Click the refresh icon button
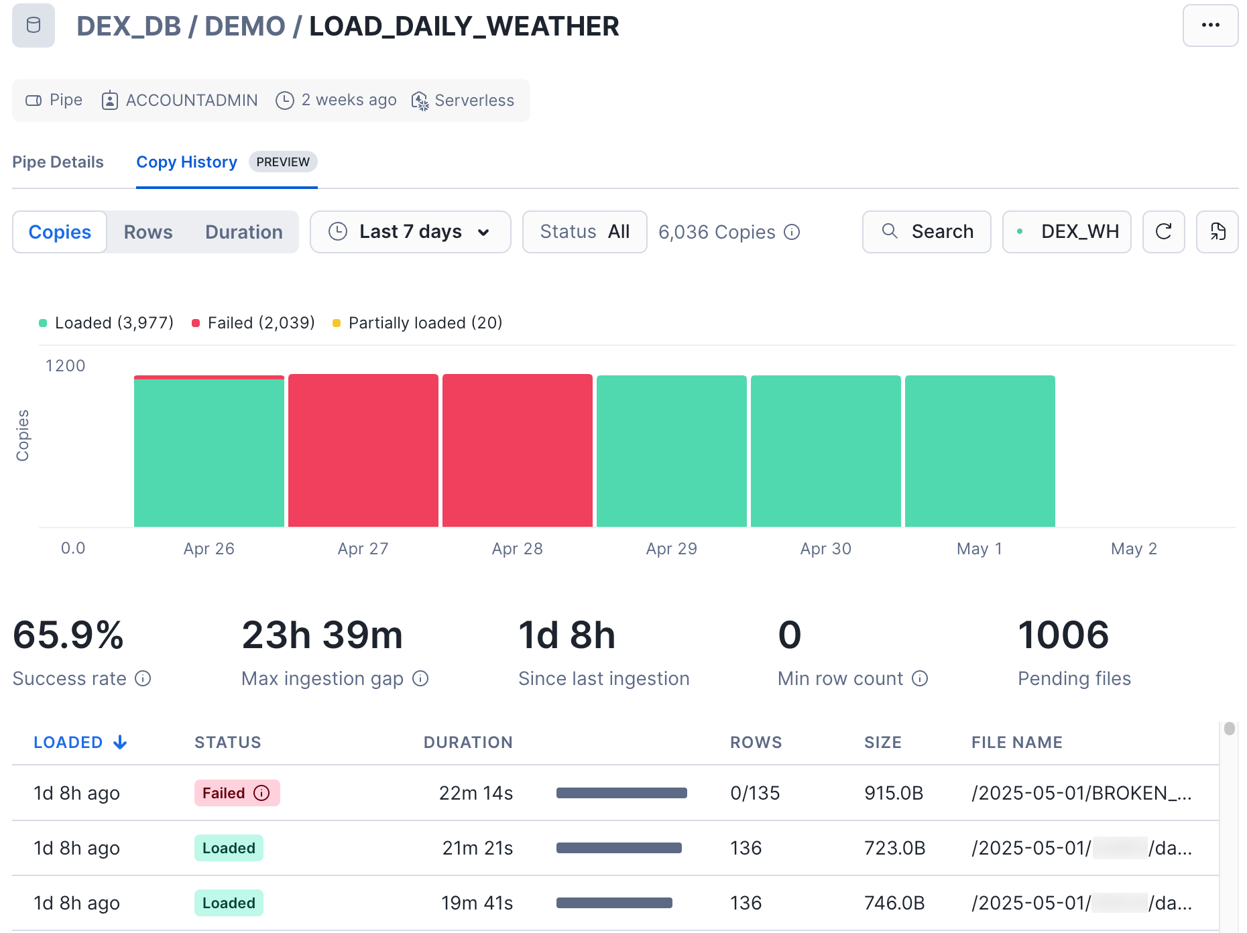This screenshot has width=1247, height=933. 1163,232
